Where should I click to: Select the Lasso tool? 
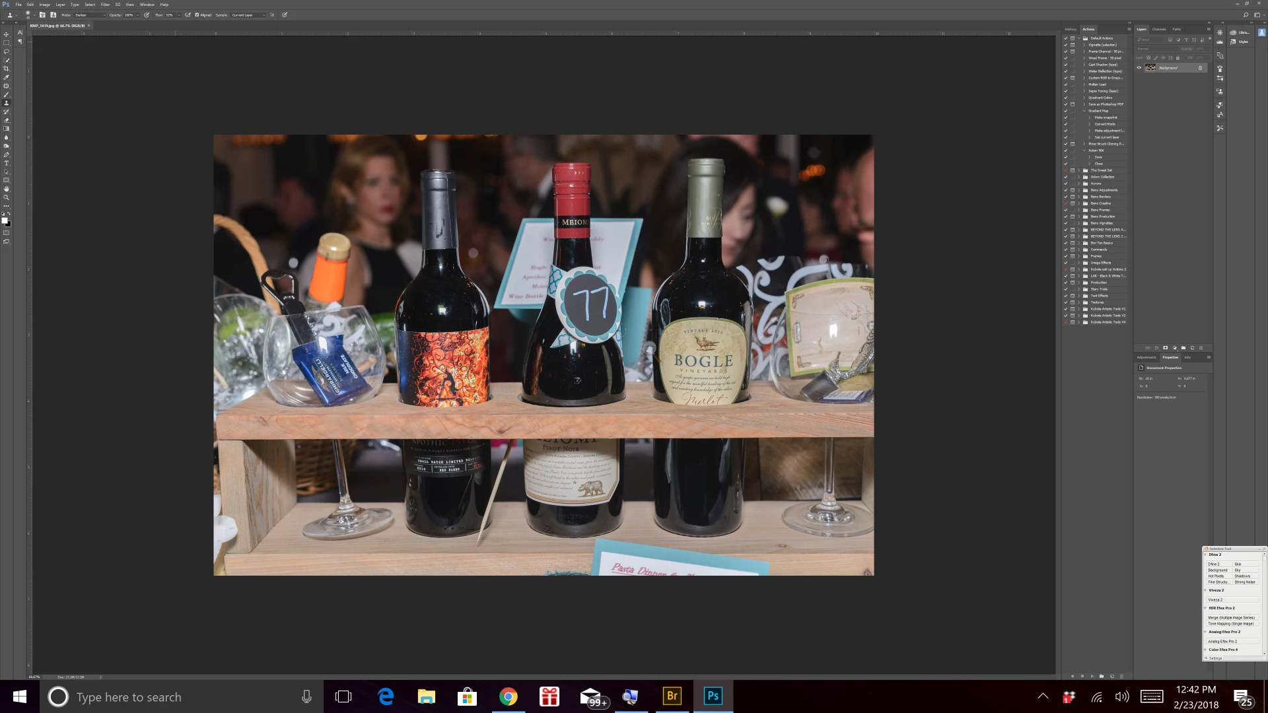7,51
